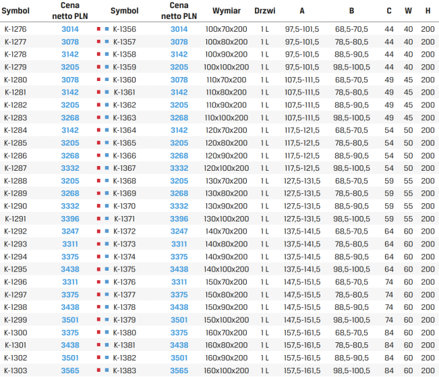Select symbol K-1378
The width and height of the screenshot is (439, 378).
[124, 307]
